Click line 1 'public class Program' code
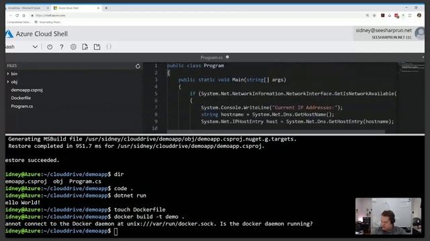Image resolution: width=430 pixels, height=241 pixels. click(196, 66)
